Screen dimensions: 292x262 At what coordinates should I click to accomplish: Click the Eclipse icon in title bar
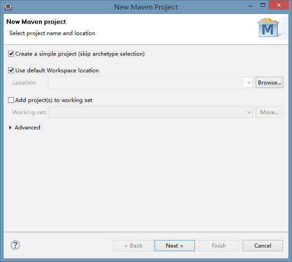point(8,7)
